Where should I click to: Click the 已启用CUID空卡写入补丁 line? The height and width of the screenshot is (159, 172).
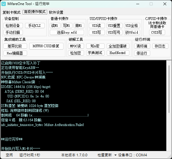coord(21,63)
